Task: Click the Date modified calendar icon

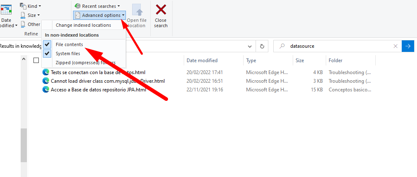Action: click(6, 9)
